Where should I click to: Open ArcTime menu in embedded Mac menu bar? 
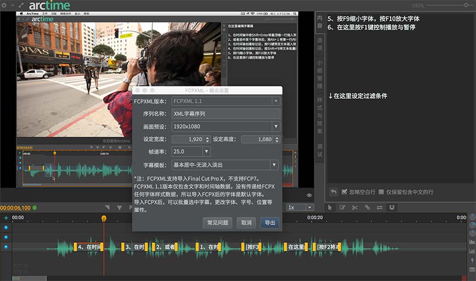tap(32, 14)
